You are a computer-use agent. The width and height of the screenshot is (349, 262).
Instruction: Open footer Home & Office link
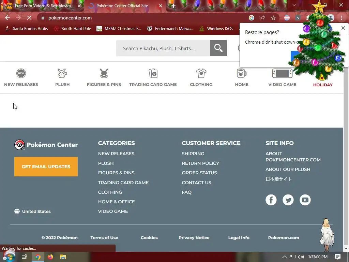coord(117,202)
